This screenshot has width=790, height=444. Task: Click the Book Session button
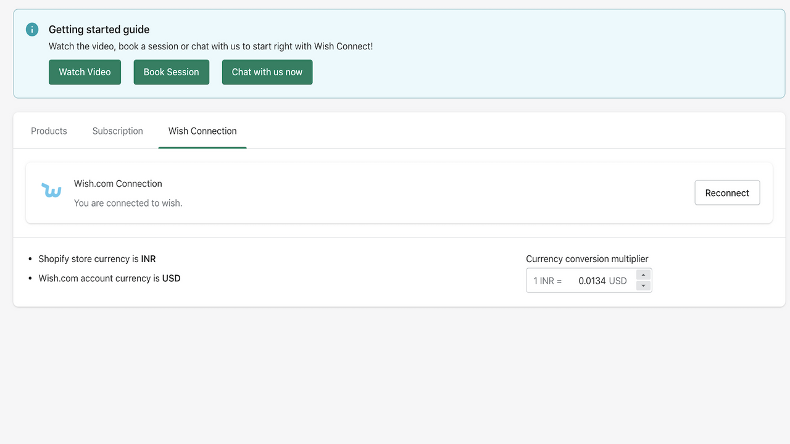(171, 72)
